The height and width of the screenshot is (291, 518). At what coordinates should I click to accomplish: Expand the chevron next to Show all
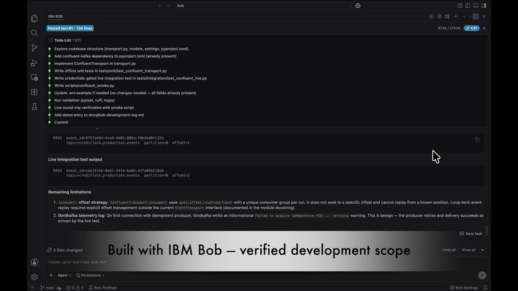(483, 250)
